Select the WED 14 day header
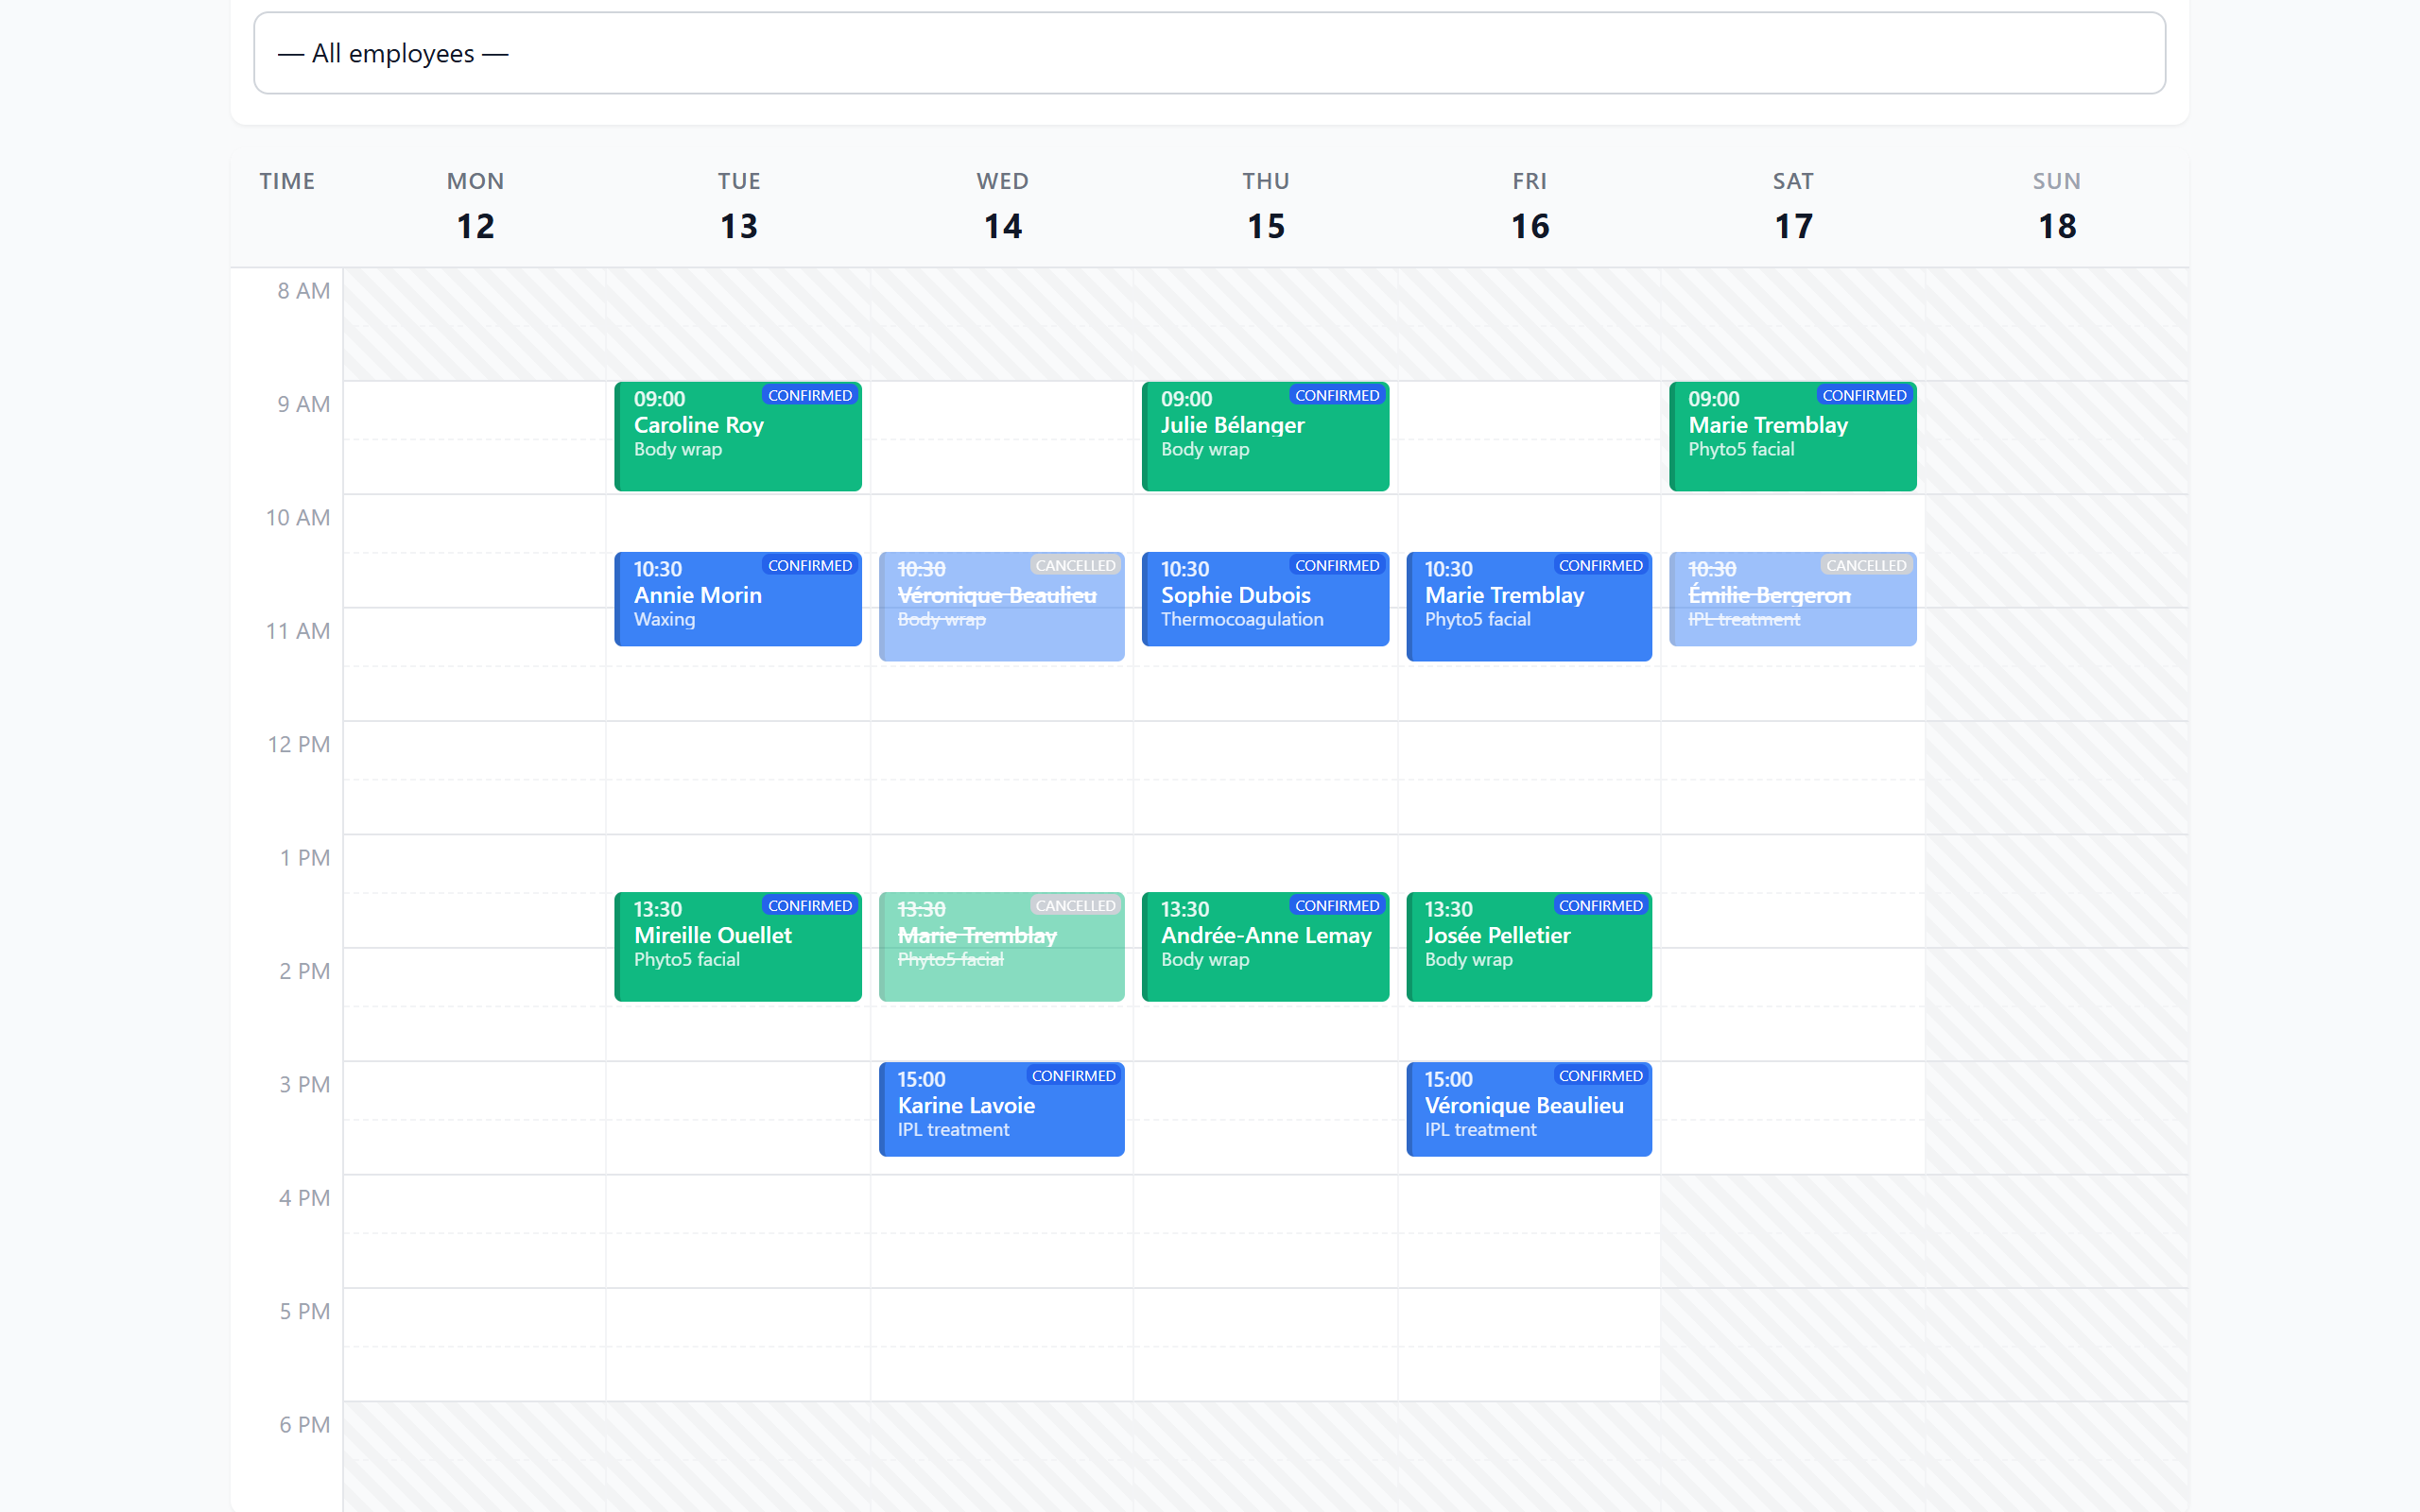Viewport: 2420px width, 1512px height. pos(1002,206)
